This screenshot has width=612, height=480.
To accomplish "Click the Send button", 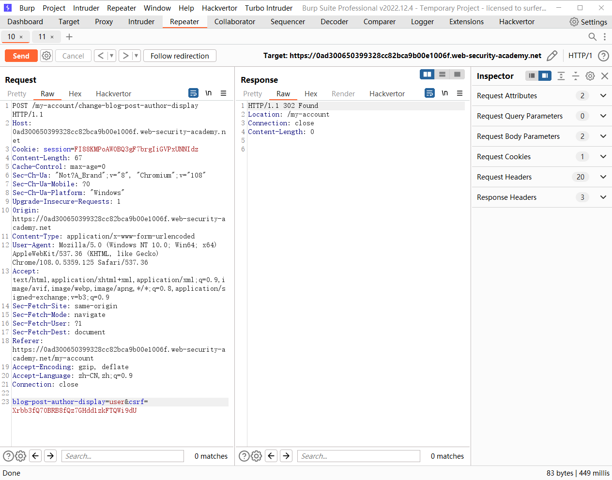I will coord(21,56).
